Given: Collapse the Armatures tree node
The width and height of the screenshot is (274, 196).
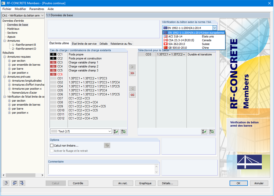Looking at the screenshot, I should [4, 41].
